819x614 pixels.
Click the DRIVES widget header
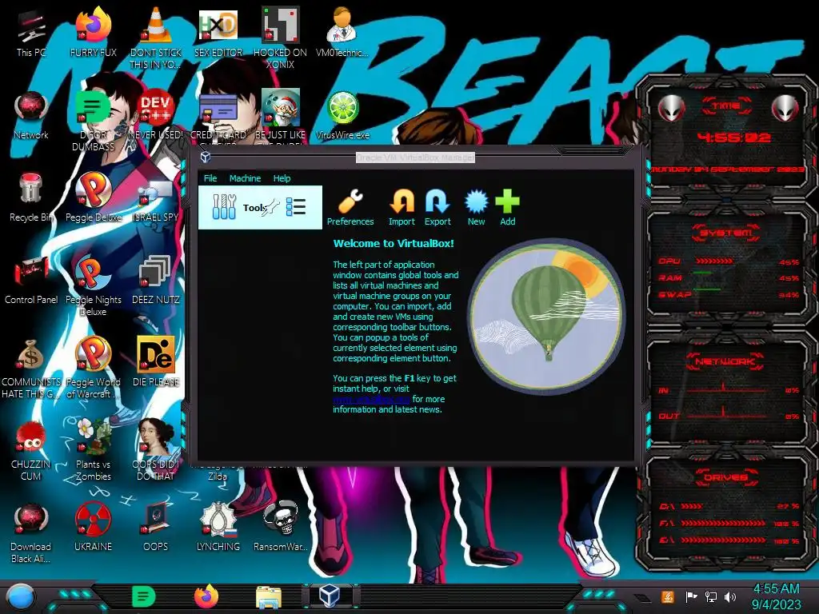(725, 477)
